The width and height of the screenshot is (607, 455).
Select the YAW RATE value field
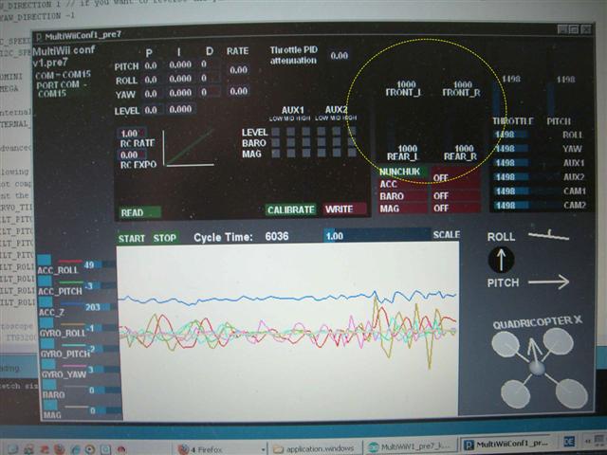tap(238, 91)
